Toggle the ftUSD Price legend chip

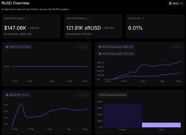(x=18, y=47)
